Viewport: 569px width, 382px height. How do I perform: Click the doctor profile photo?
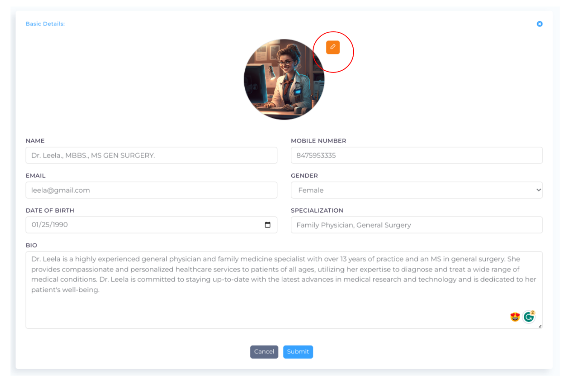click(x=284, y=79)
